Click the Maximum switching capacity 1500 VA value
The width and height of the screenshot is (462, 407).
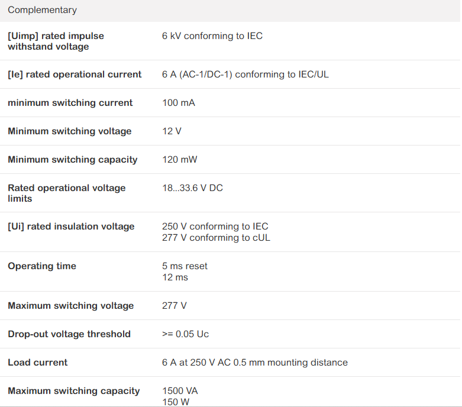click(x=180, y=391)
